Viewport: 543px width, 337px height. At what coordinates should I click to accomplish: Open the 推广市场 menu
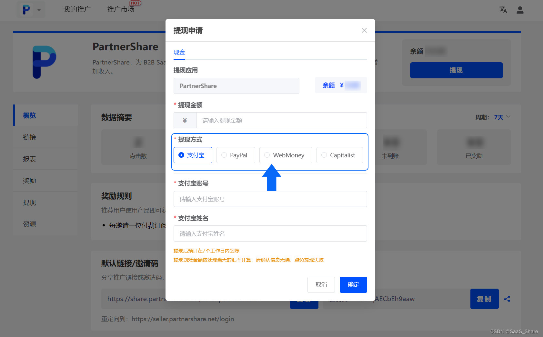pyautogui.click(x=121, y=9)
